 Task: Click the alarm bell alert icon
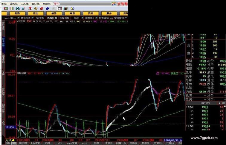click(x=23, y=9)
